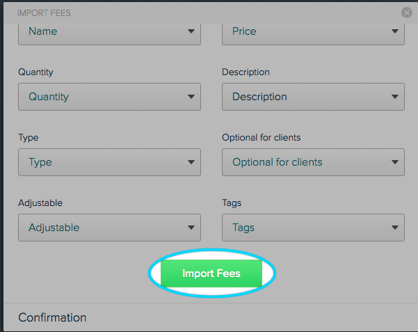Image resolution: width=418 pixels, height=332 pixels.
Task: Expand the Confirmation section
Action: 53,317
